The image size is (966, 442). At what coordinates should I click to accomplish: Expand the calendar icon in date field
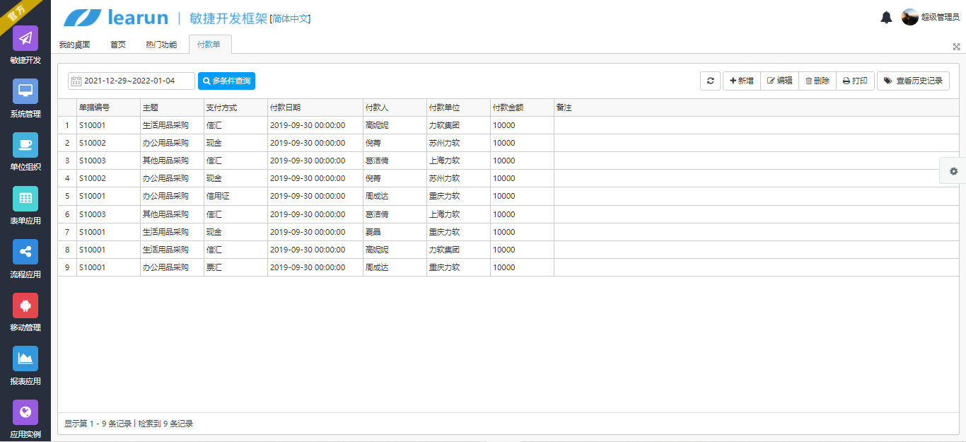point(76,81)
